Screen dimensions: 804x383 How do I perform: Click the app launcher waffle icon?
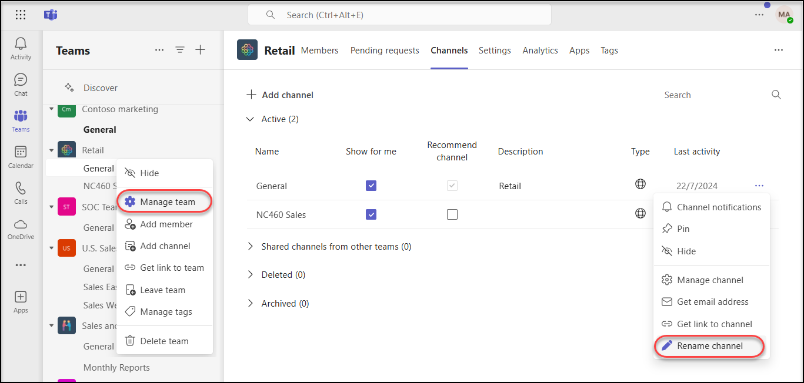point(21,15)
